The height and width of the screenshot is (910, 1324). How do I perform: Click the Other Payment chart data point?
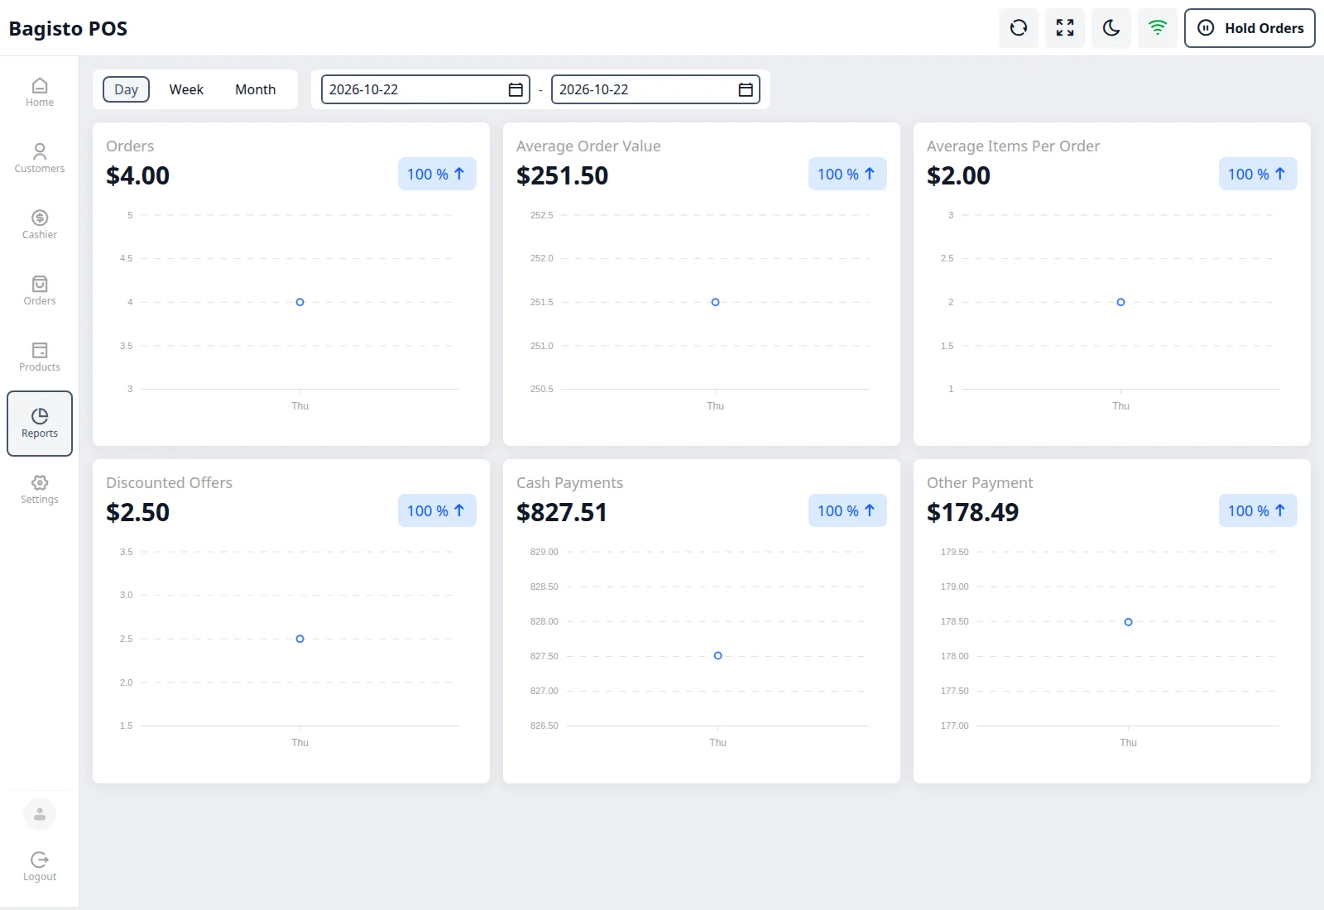pyautogui.click(x=1128, y=621)
